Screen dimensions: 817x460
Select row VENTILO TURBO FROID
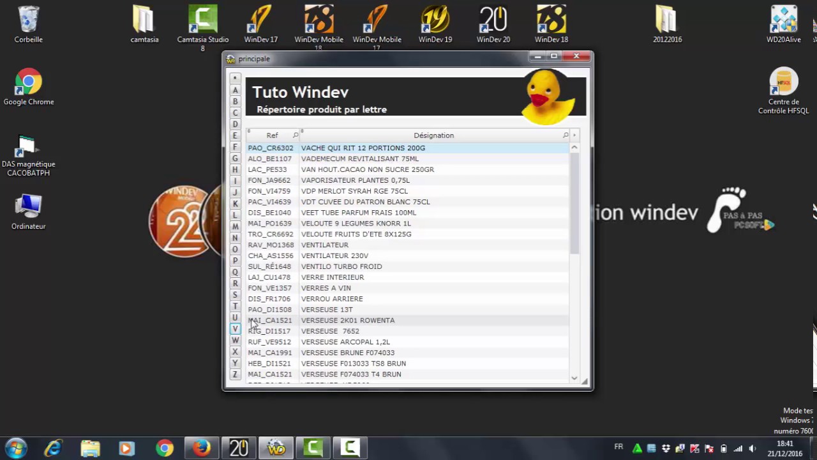coord(407,266)
